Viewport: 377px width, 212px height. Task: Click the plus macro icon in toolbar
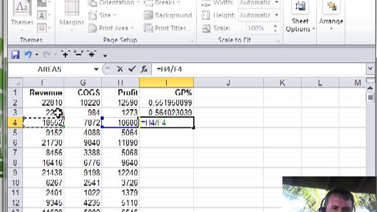point(65,54)
